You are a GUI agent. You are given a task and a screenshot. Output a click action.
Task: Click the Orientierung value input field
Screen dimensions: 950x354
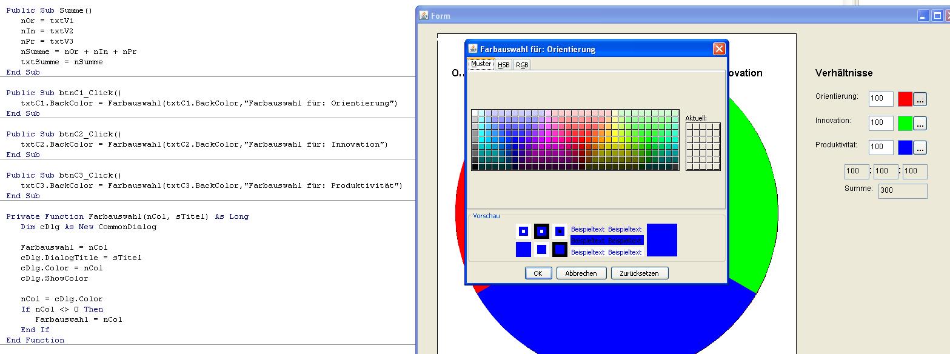click(x=881, y=99)
